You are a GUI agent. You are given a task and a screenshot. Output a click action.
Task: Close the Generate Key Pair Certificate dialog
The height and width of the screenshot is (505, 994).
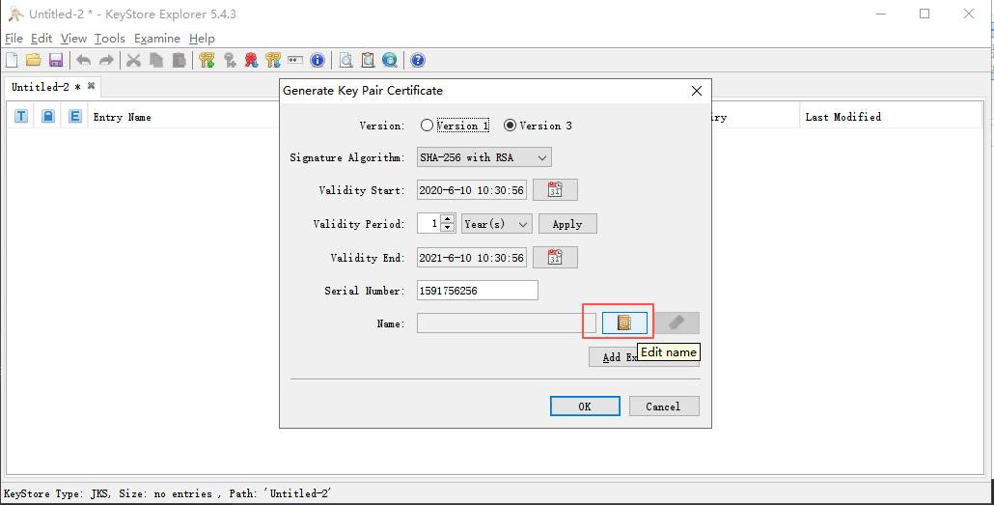(x=696, y=91)
